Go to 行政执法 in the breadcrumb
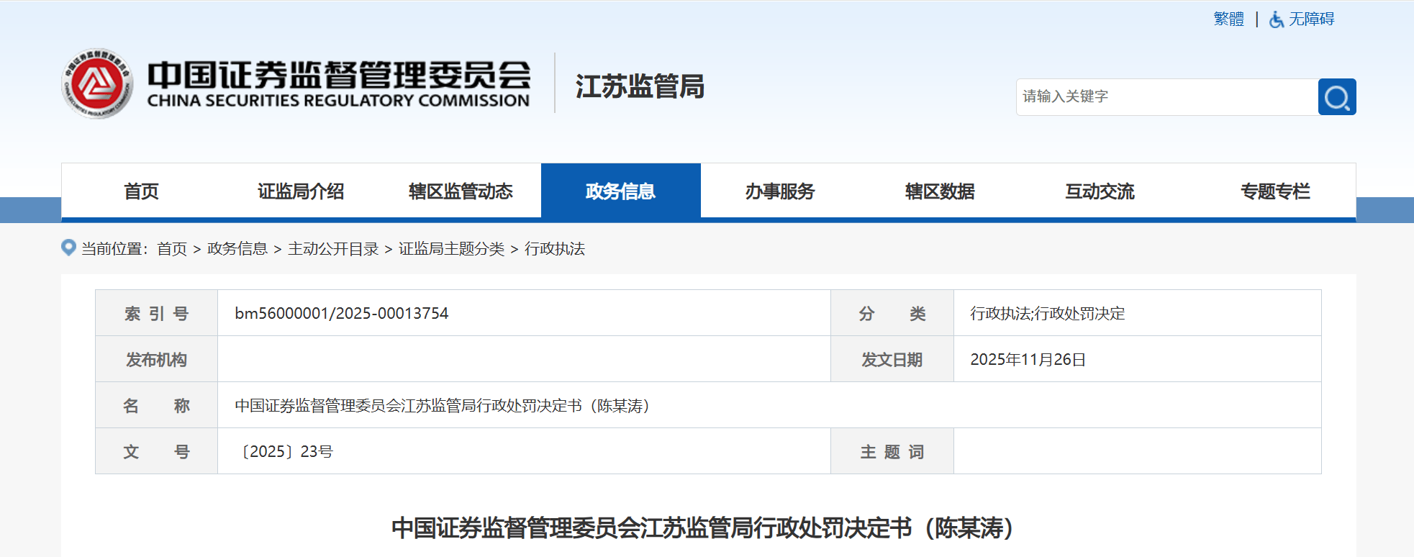The image size is (1414, 557). click(x=555, y=249)
